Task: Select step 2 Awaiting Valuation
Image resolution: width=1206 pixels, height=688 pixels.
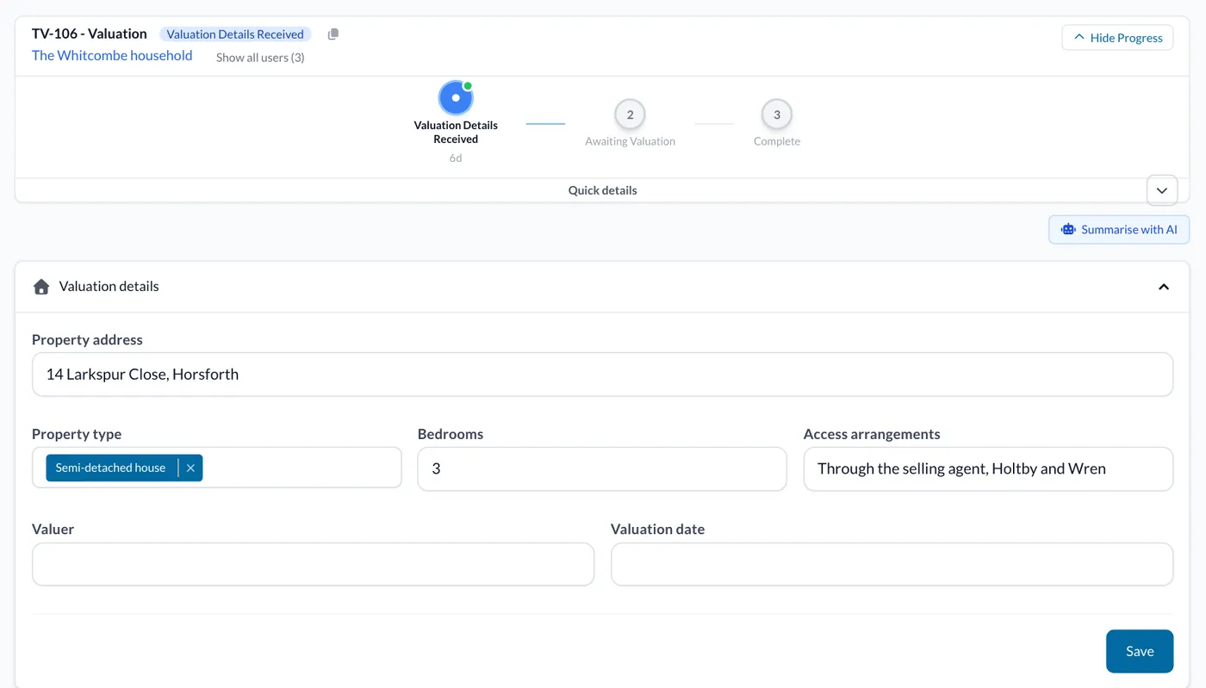Action: point(631,115)
